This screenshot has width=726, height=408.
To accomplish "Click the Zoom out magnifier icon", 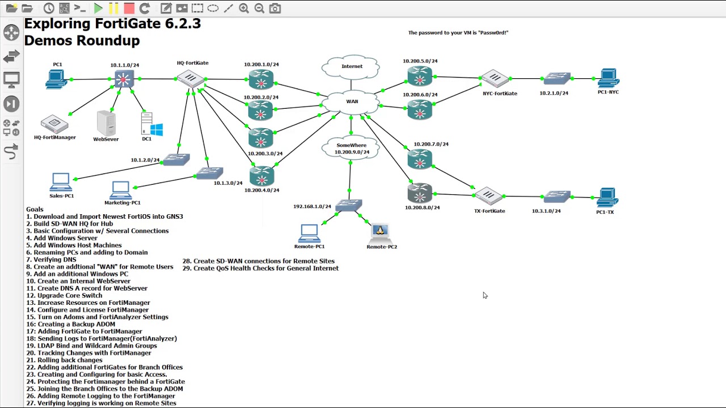I will [259, 8].
